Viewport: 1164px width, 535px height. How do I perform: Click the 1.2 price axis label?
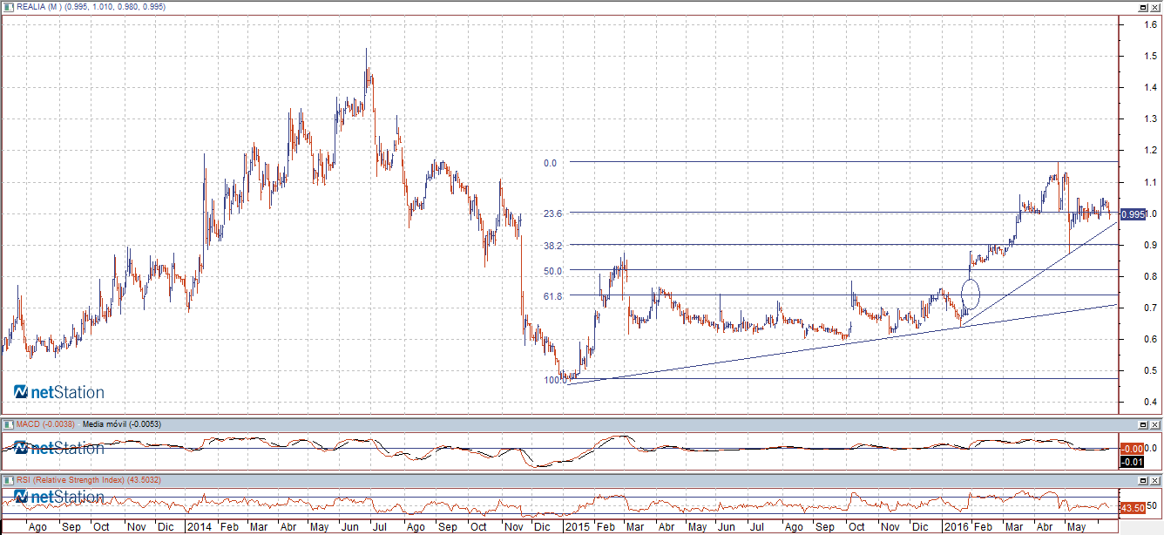coord(1150,151)
